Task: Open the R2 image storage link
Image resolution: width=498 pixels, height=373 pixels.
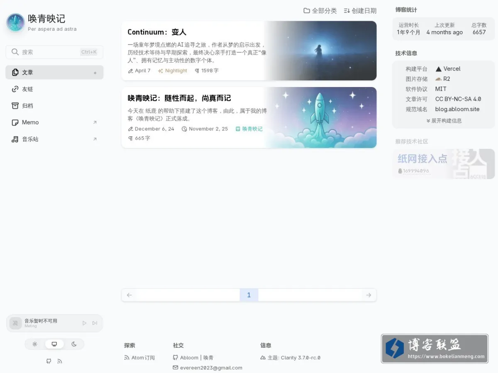Action: point(443,79)
